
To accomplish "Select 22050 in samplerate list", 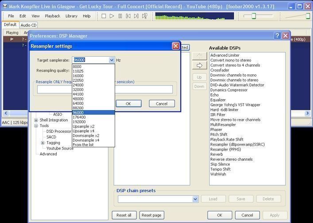I will pos(93,81).
